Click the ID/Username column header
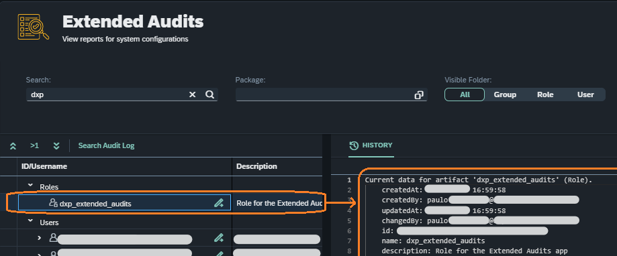617x256 pixels. click(125, 166)
